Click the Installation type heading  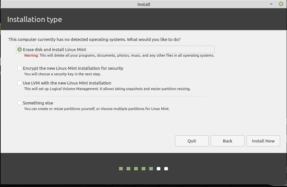coord(35,19)
